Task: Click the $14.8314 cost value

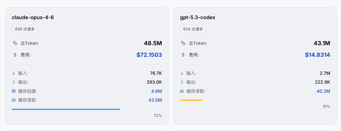Action: (x=317, y=55)
